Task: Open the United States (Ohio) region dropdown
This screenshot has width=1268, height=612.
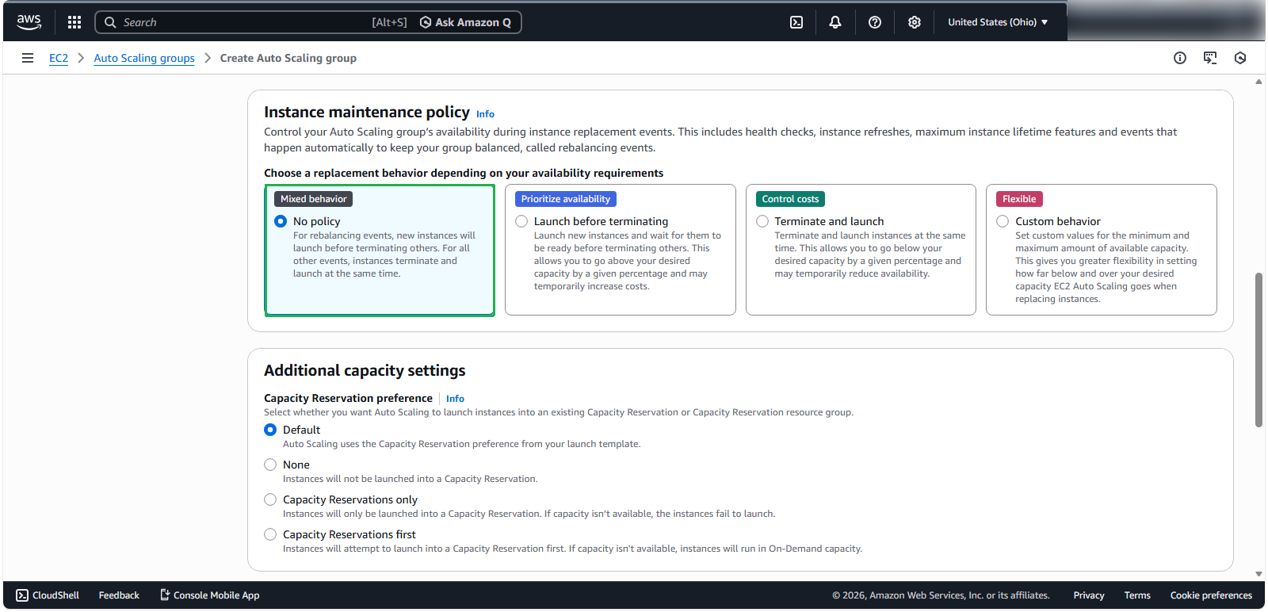Action: (x=998, y=22)
